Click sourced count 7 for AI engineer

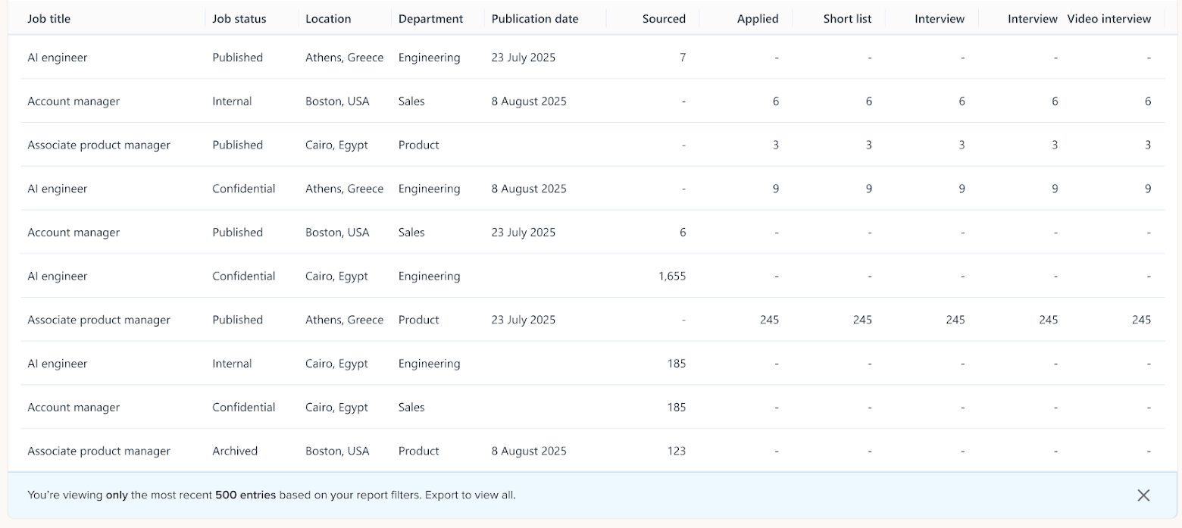(683, 58)
